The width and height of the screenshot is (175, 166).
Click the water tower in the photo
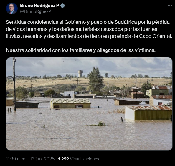80,74
